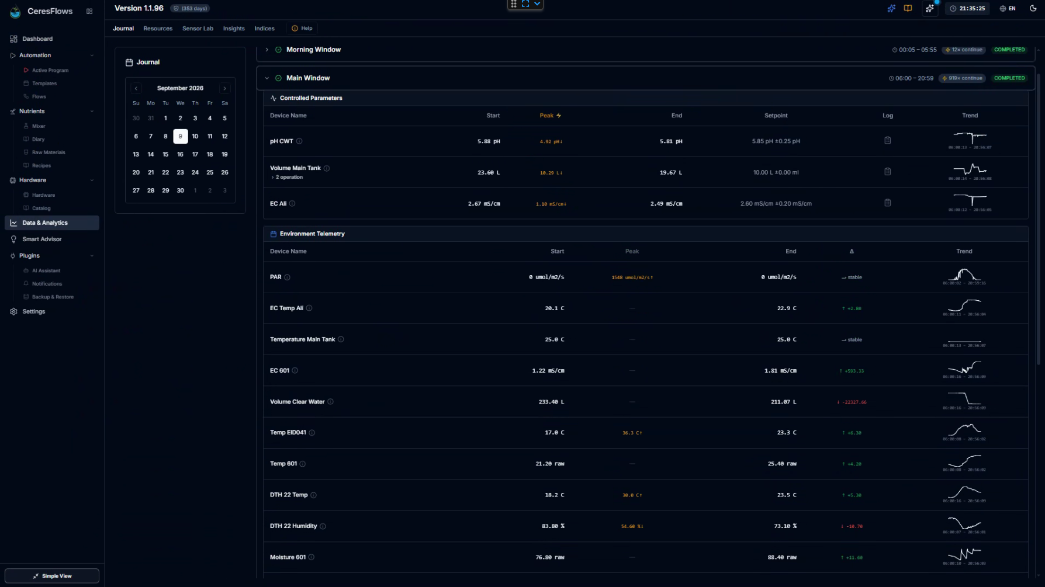Collapse the Main Window section
This screenshot has width=1045, height=587.
267,78
